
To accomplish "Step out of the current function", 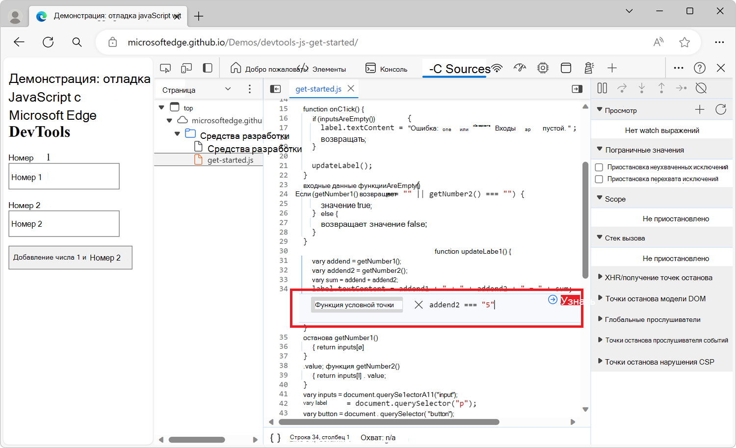I will (x=661, y=88).
